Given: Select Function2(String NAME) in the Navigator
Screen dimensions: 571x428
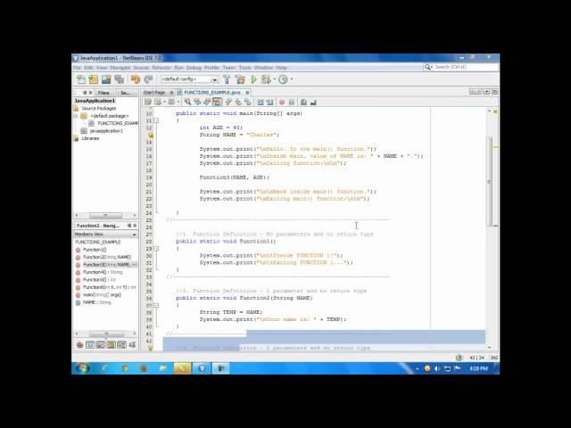Looking at the screenshot, I should [107, 258].
